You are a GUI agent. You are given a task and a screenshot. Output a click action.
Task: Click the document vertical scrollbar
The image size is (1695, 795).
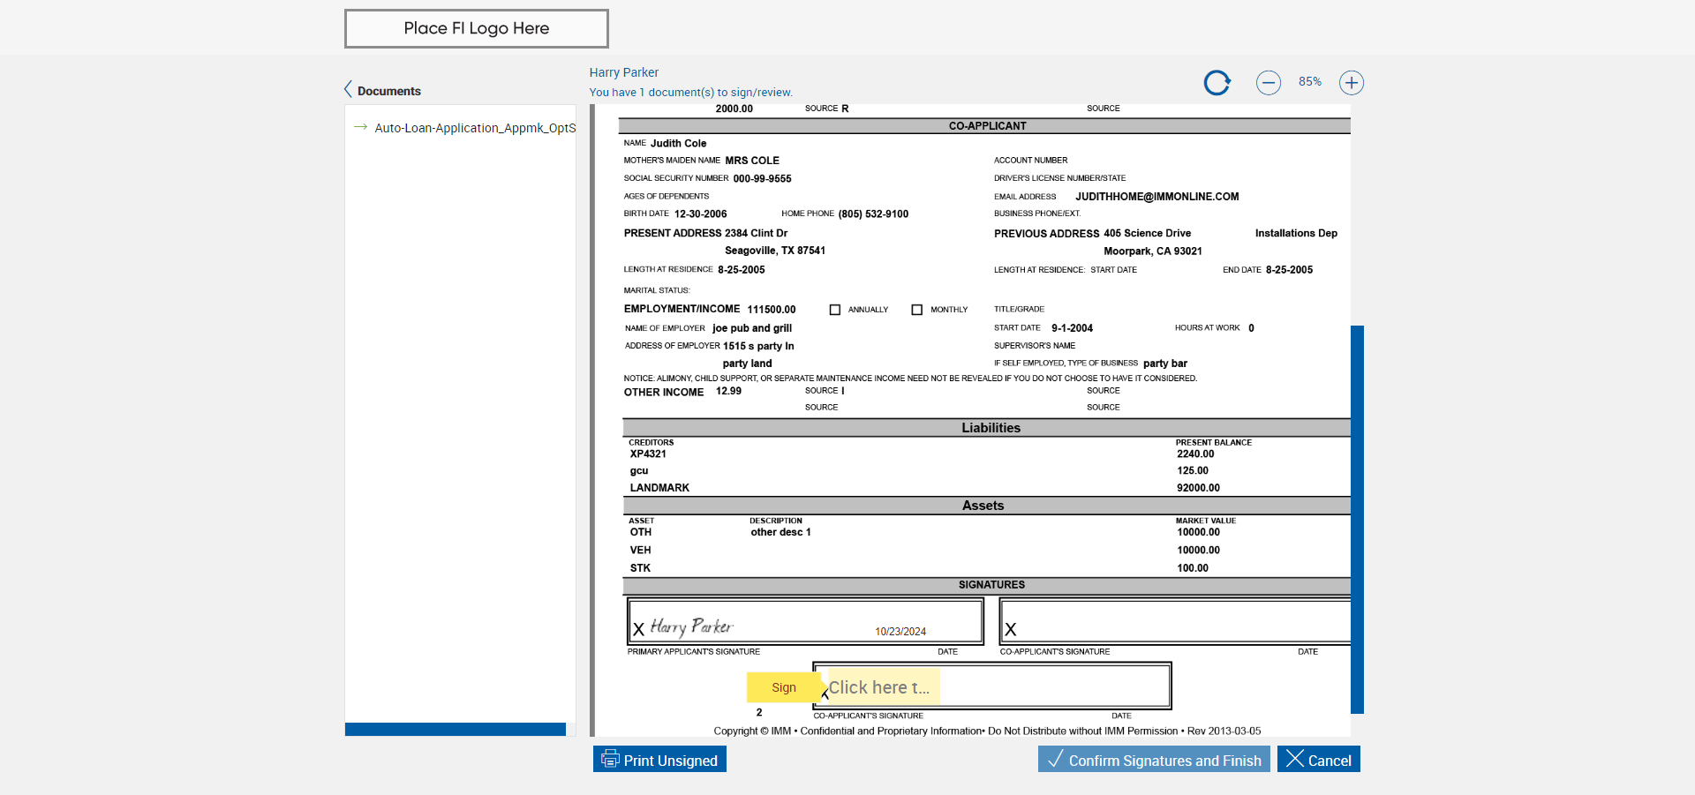[1357, 519]
